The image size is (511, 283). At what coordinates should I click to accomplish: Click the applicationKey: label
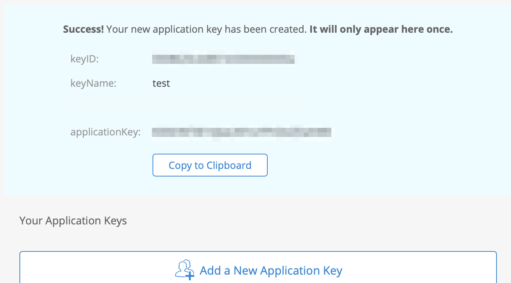tap(106, 132)
